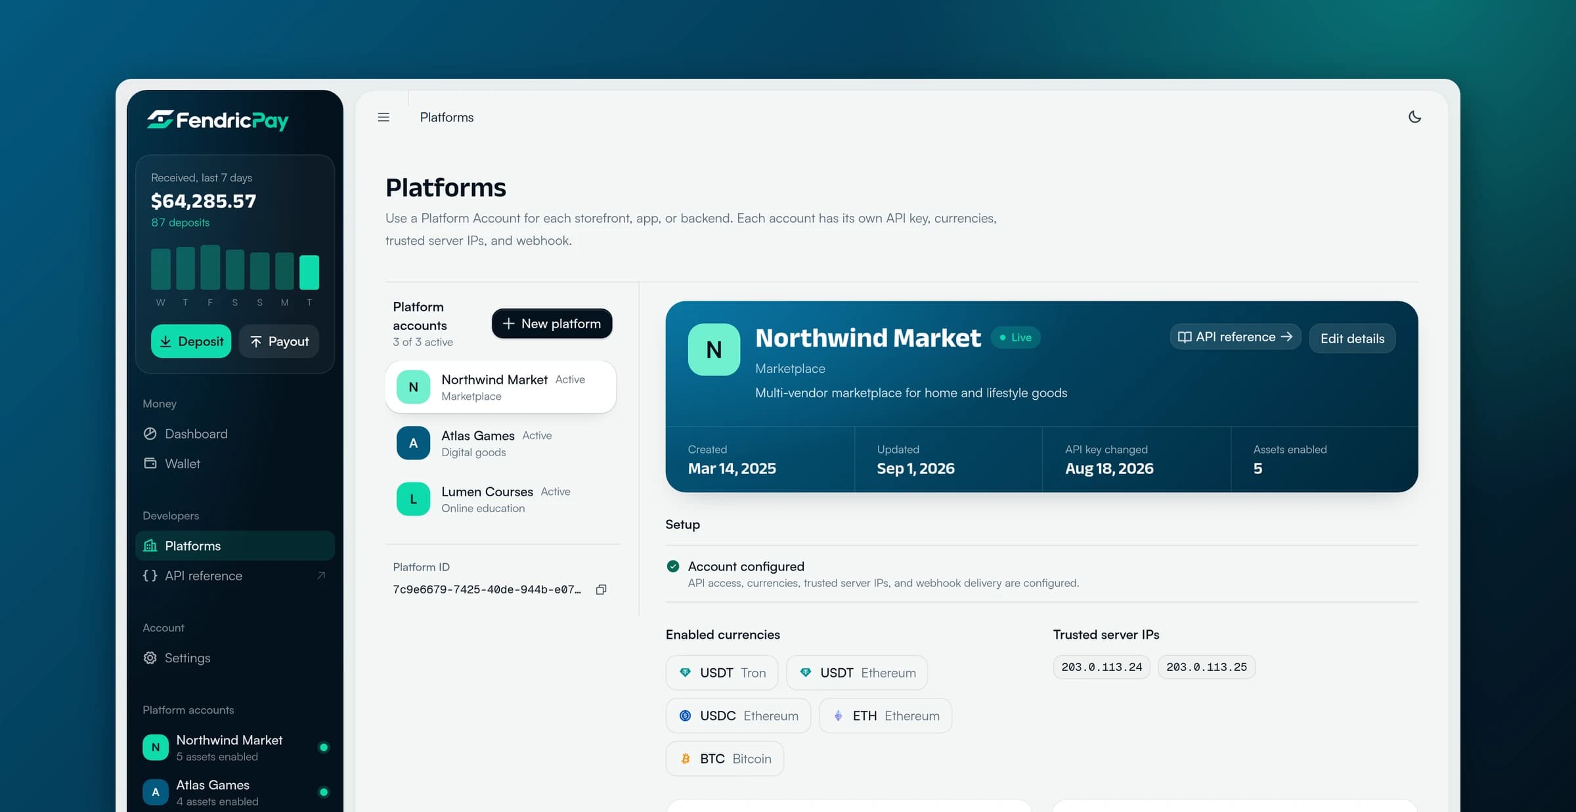The width and height of the screenshot is (1576, 812).
Task: Open Dashboard in the sidebar
Action: [x=235, y=434]
